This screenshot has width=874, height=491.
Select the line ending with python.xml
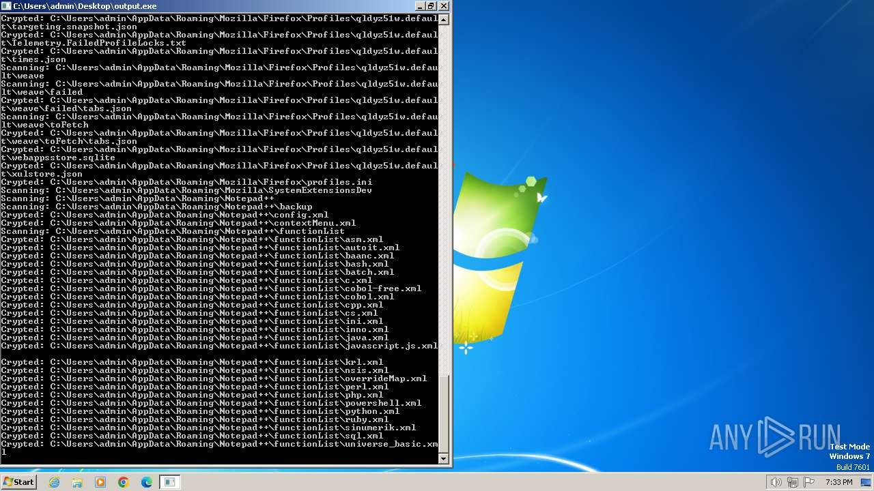pos(200,411)
